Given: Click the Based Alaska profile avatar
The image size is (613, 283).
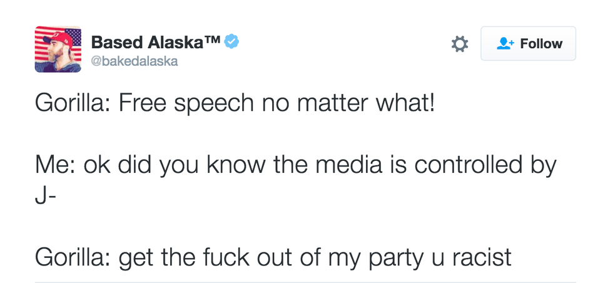Looking at the screenshot, I should coord(58,49).
